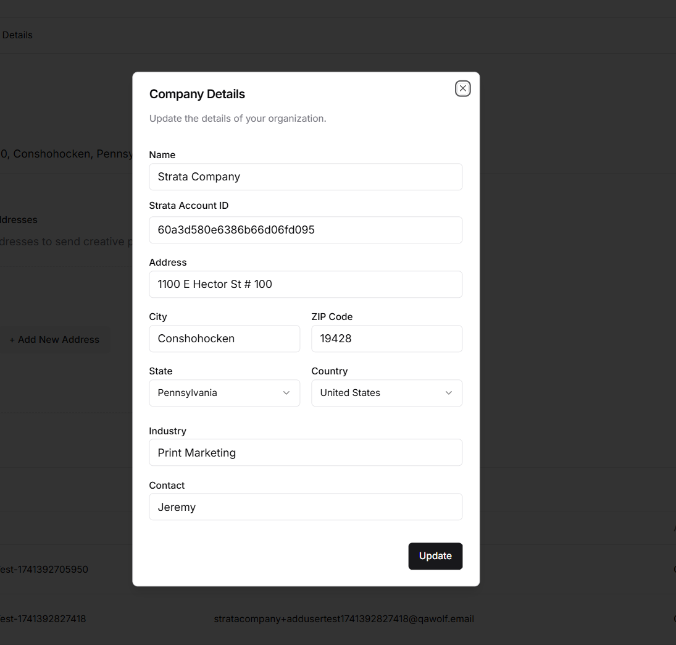Click the Country label
Viewport: 676px width, 645px height.
[x=330, y=371]
